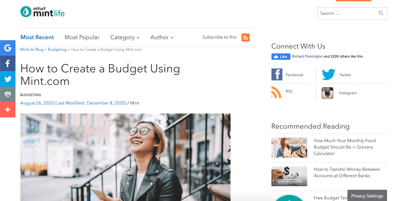Click the Facebook logo under Connect With Us

click(x=277, y=75)
